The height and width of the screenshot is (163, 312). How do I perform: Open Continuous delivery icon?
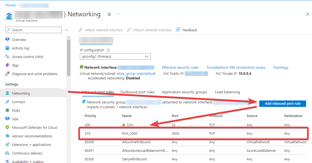click(7, 153)
